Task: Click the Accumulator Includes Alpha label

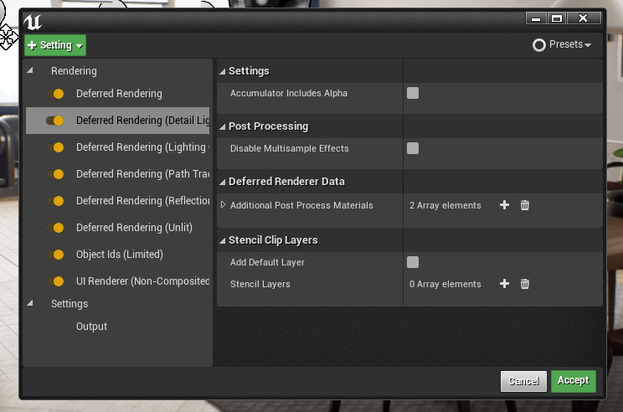Action: click(289, 93)
